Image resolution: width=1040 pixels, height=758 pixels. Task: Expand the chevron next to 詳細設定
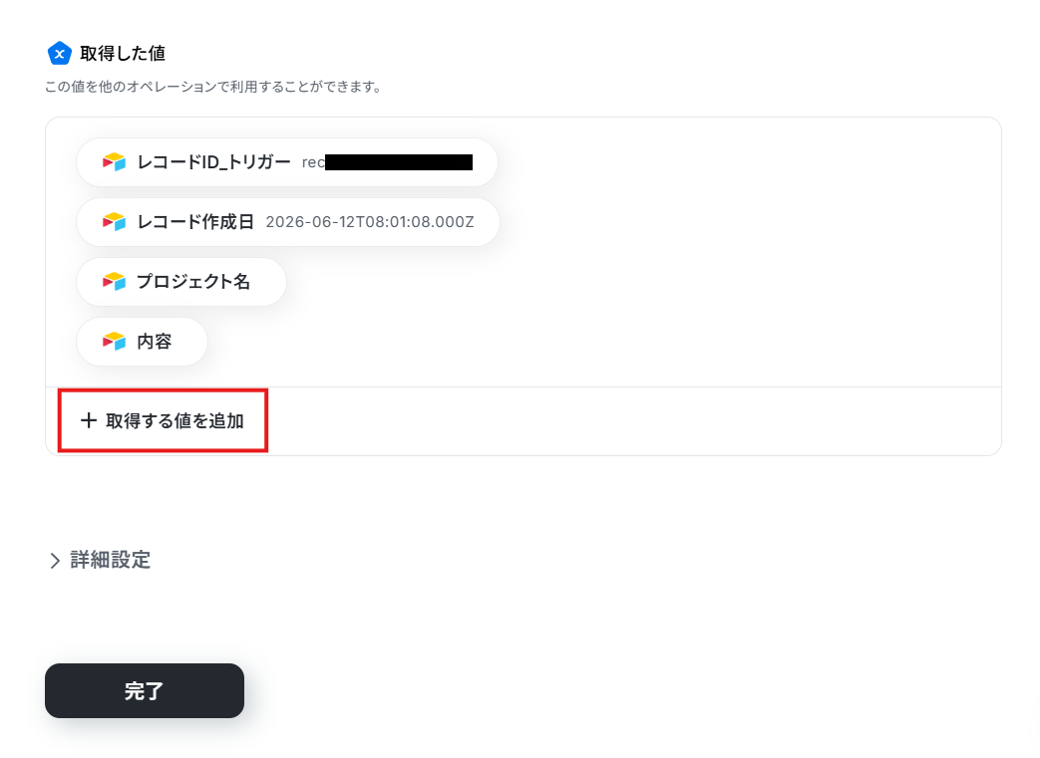pyautogui.click(x=55, y=561)
